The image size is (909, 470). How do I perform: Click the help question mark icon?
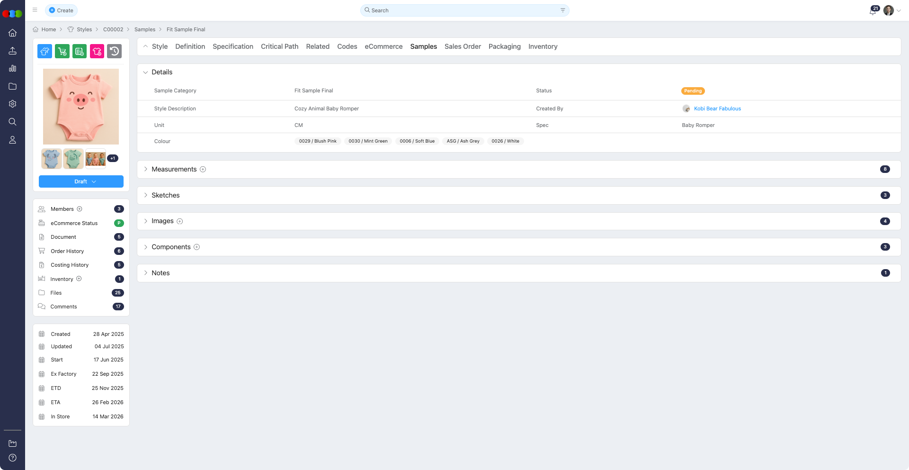pyautogui.click(x=13, y=458)
